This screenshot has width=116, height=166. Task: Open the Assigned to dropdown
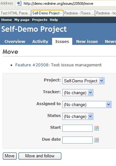[x=87, y=104]
